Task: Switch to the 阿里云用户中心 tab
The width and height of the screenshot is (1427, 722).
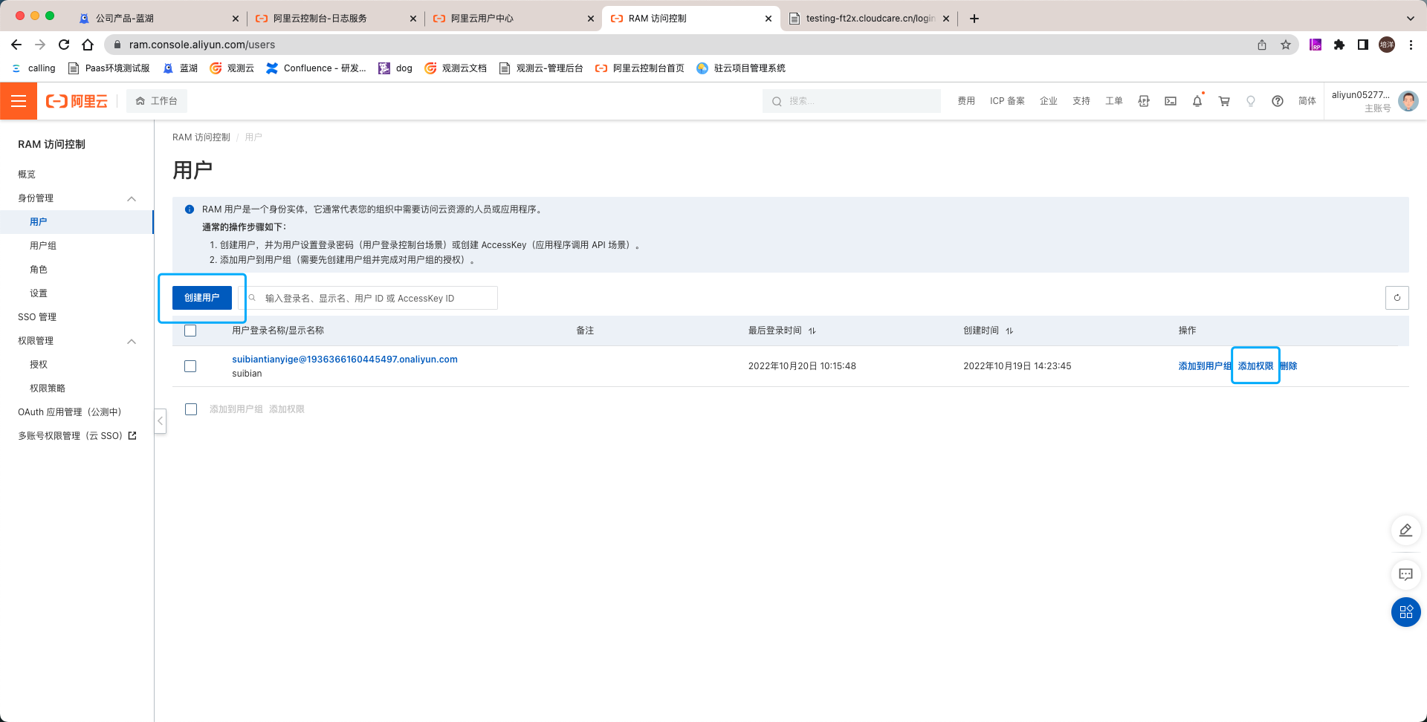Action: coord(513,19)
